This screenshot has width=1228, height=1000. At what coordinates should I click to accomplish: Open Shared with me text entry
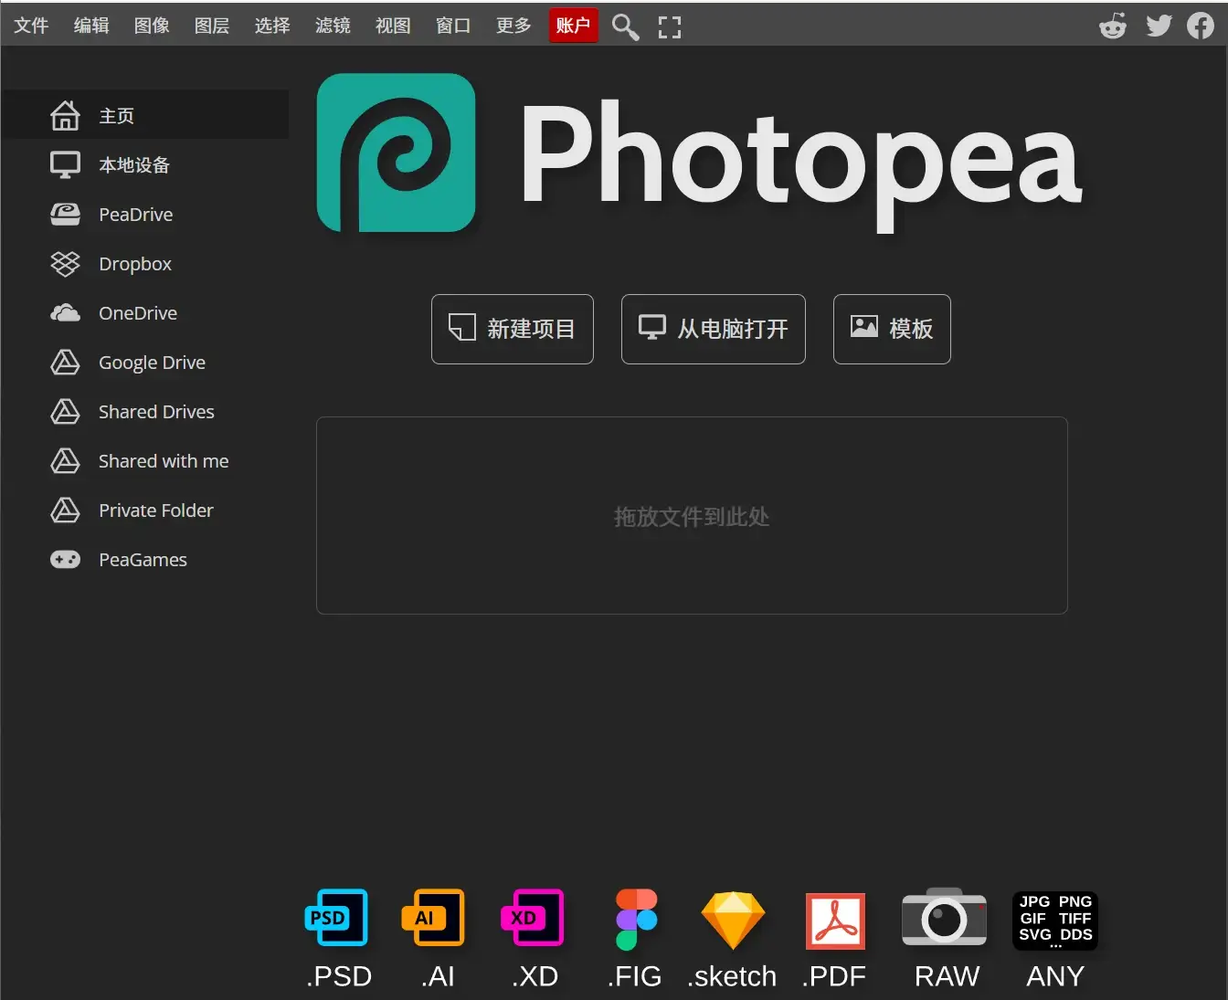pyautogui.click(x=164, y=461)
